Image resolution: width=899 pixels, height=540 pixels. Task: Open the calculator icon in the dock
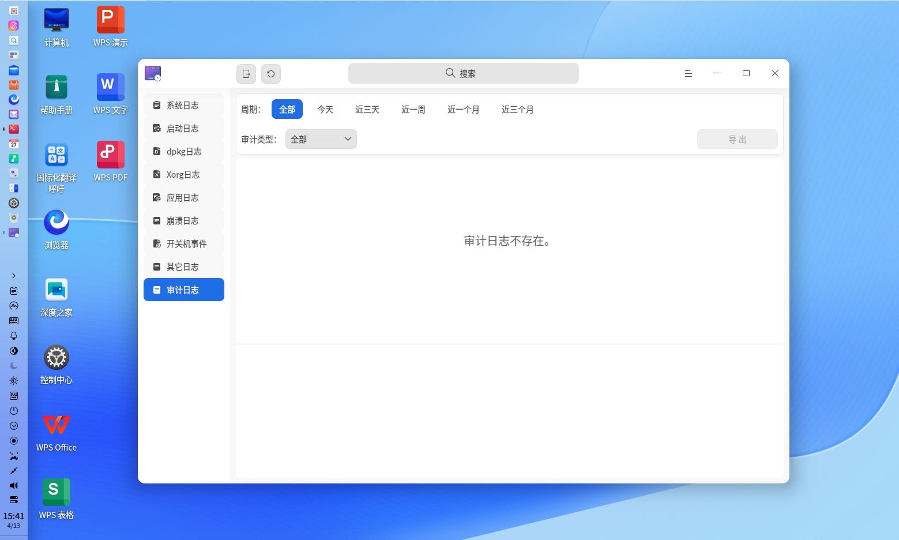pos(14,188)
